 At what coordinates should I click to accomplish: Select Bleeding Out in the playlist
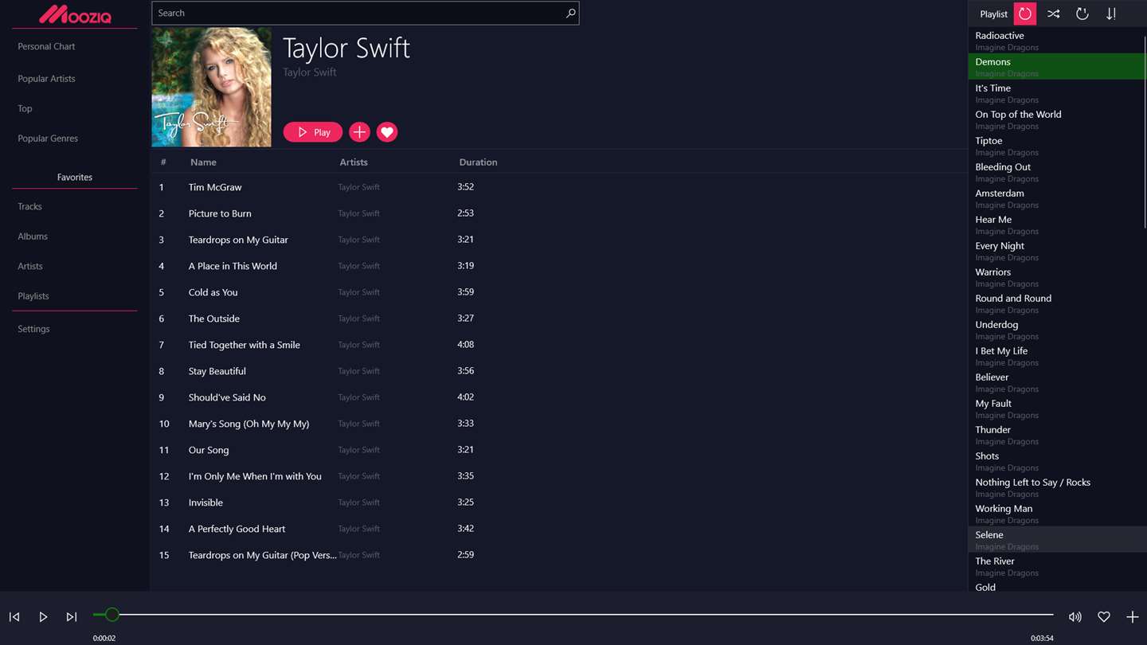click(1055, 172)
